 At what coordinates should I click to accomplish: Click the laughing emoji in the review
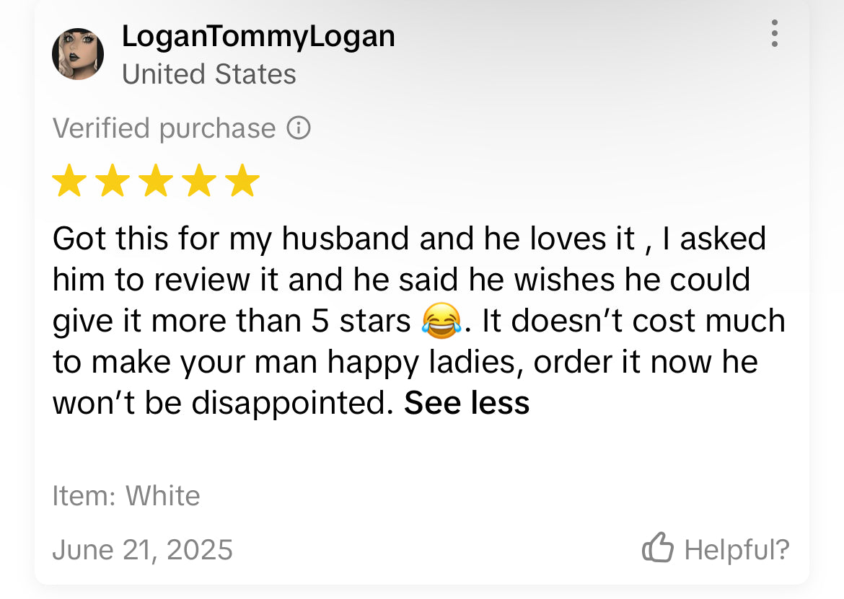point(441,321)
